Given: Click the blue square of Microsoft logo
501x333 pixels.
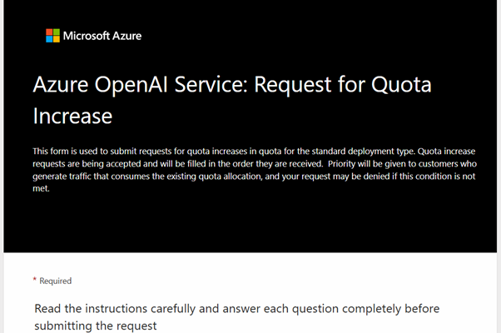Looking at the screenshot, I should pyautogui.click(x=49, y=39).
